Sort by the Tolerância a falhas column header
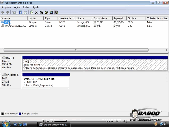Image resolution: width=169 pixels, height=127 pixels. 157,18
